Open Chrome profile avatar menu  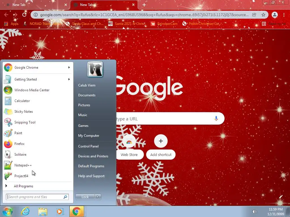pos(275,15)
